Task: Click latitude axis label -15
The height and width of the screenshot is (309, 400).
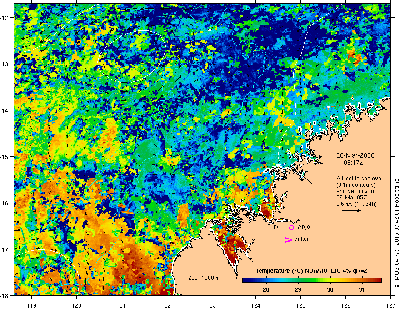Action: tap(5, 156)
